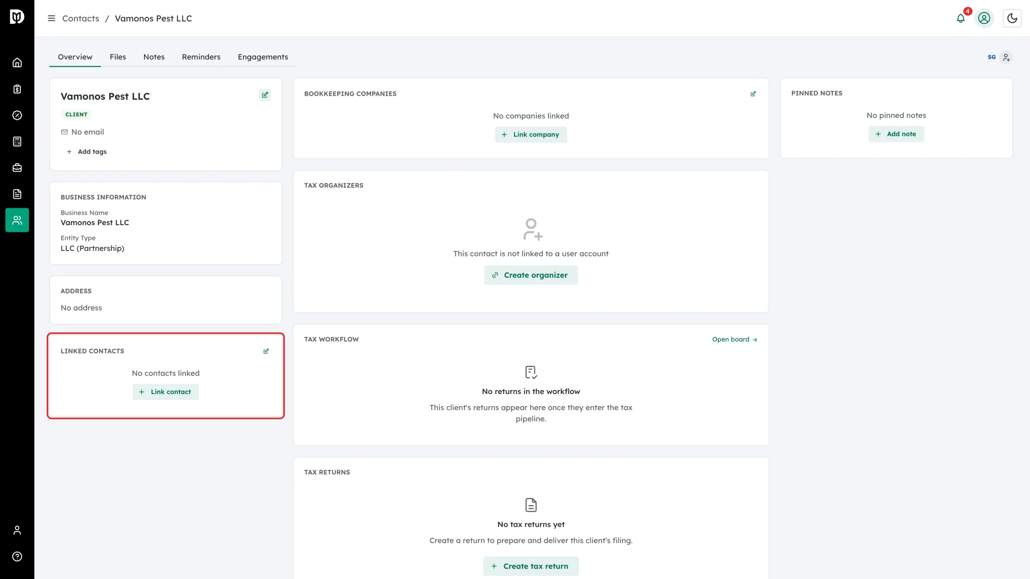Screen dimensions: 1030x579
Task: Click Add tags under contact name
Action: 87,152
